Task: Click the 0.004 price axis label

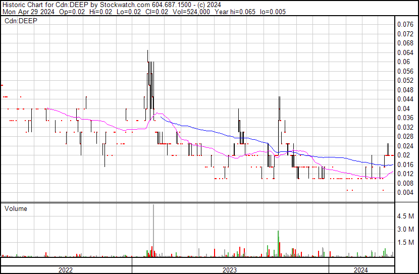Action: tap(405, 192)
